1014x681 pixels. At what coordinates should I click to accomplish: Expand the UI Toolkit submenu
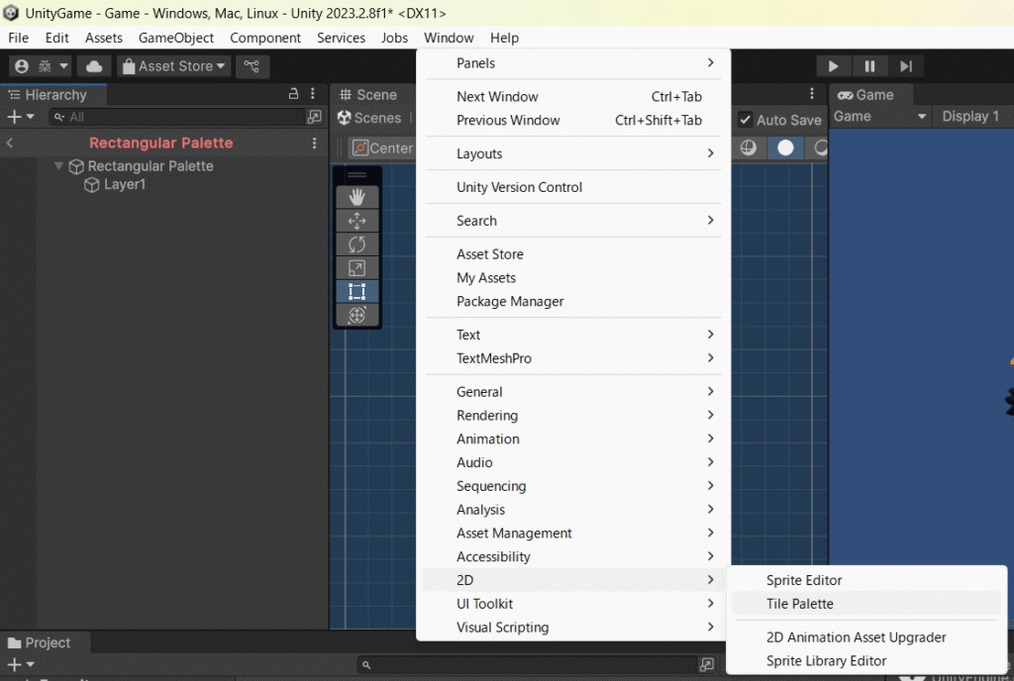[x=573, y=604]
